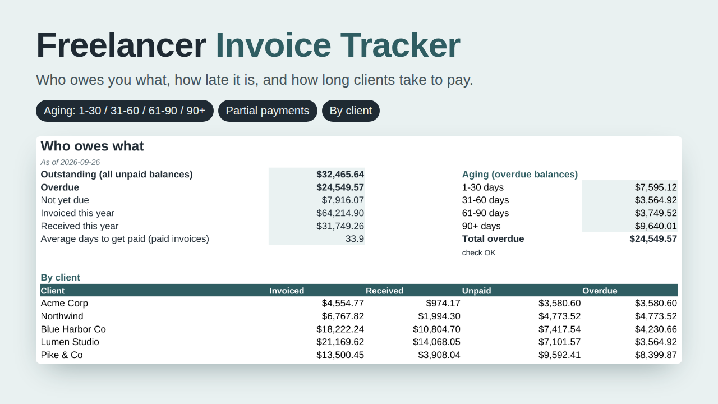Viewport: 718px width, 404px height.
Task: Click the Received column header
Action: (385, 291)
